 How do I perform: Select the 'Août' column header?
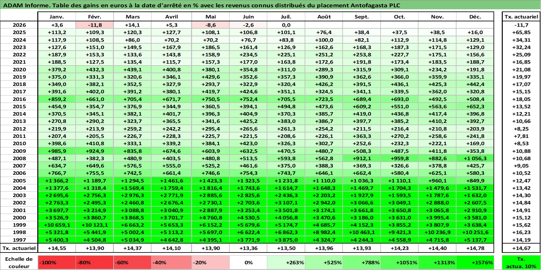(324, 17)
